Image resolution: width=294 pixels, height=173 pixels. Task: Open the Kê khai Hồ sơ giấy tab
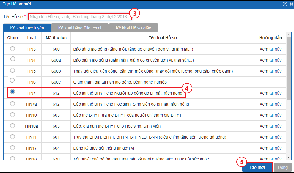pos(133,28)
